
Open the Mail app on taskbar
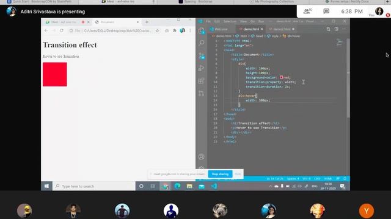pyautogui.click(x=202, y=186)
